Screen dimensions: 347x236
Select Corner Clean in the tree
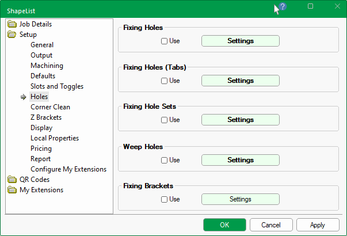click(x=50, y=107)
